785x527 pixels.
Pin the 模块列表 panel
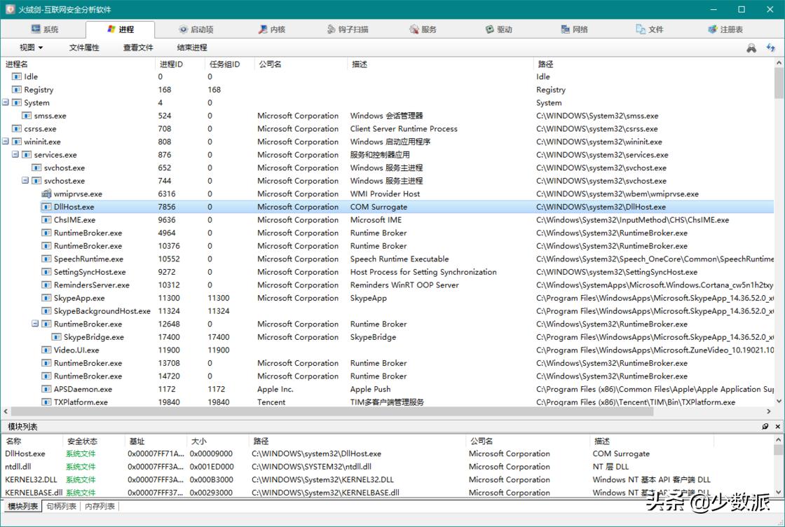765,426
